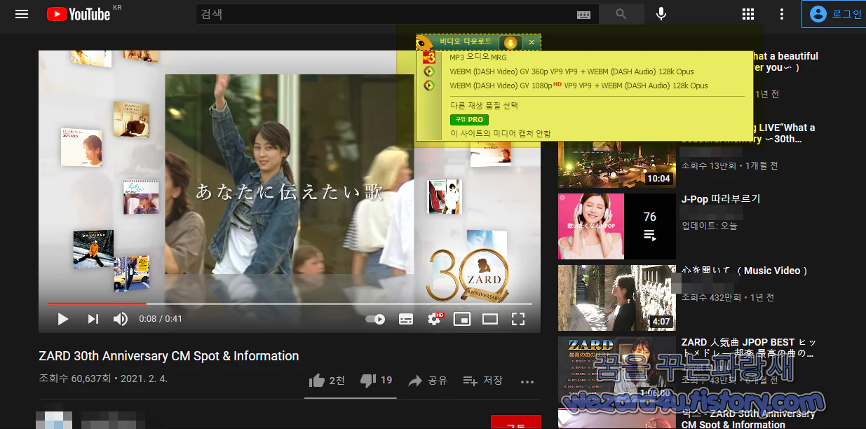Screen dimensions: 866x429
Task: Go to YouTube home via logo
Action: click(x=79, y=14)
